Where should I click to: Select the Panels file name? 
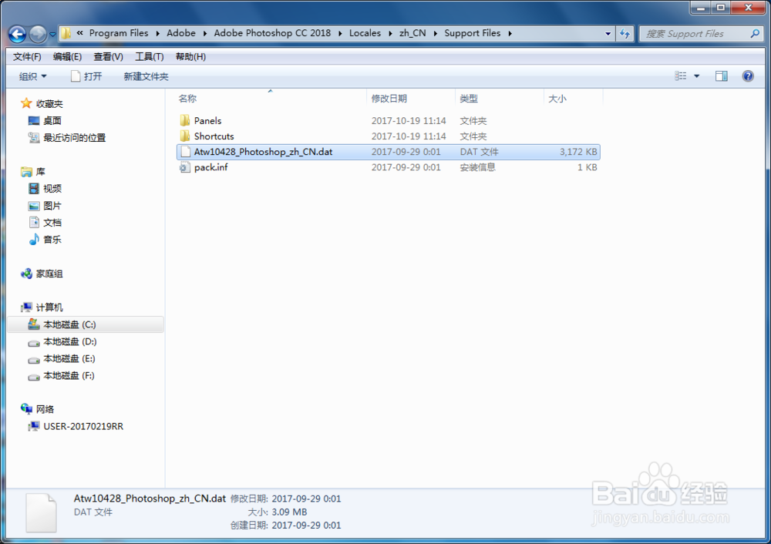[x=207, y=120]
